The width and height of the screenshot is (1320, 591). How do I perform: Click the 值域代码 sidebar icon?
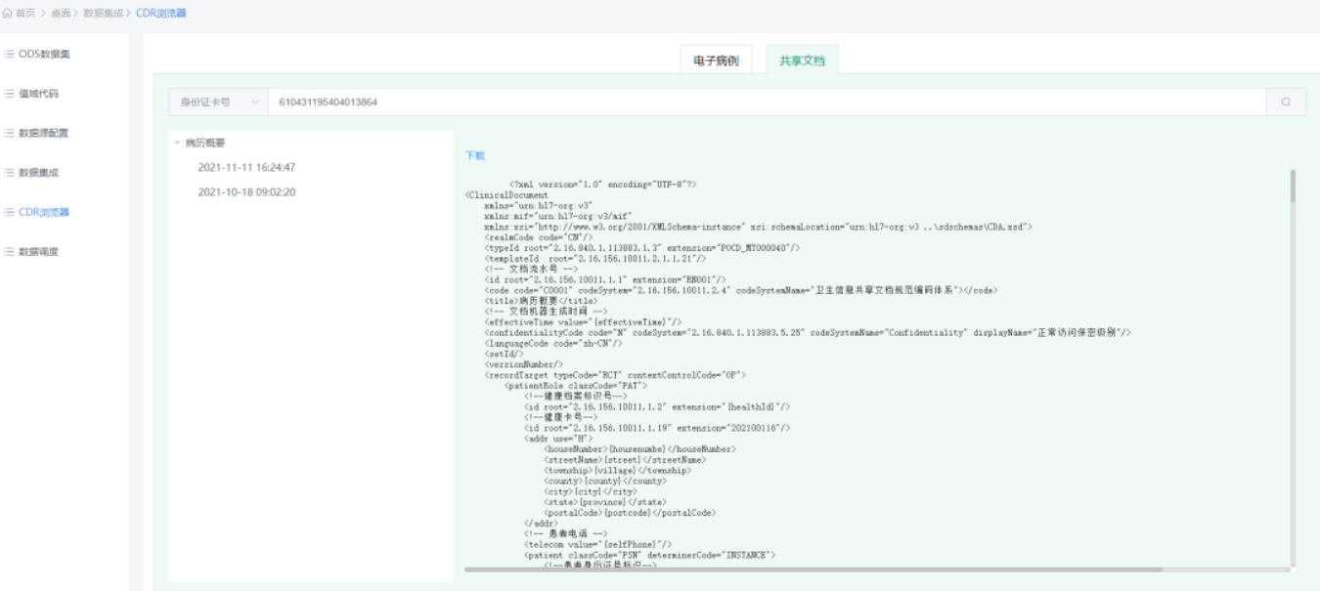click(x=9, y=94)
